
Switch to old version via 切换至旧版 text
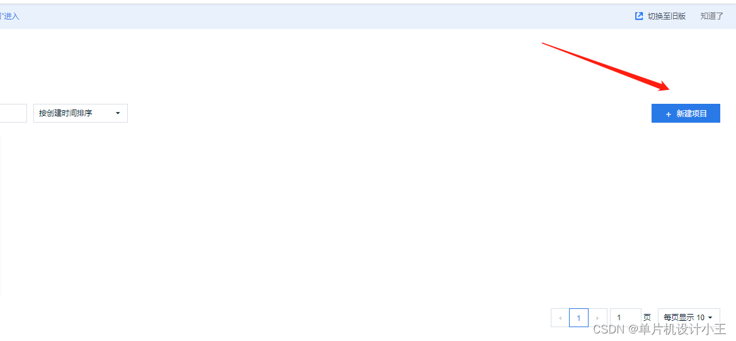coord(667,16)
